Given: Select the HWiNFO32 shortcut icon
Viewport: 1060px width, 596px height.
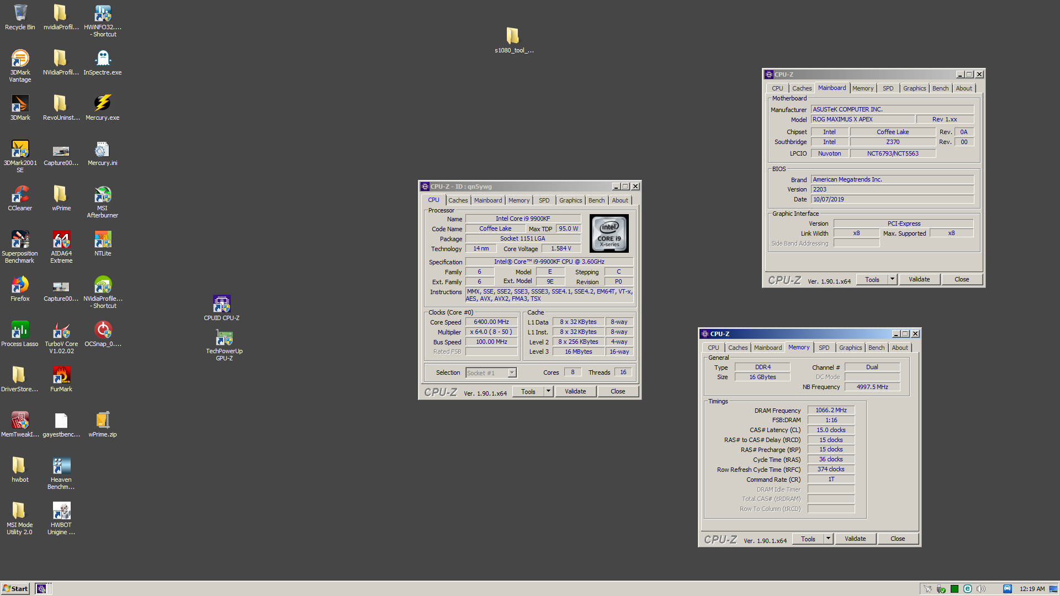Looking at the screenshot, I should [x=103, y=13].
